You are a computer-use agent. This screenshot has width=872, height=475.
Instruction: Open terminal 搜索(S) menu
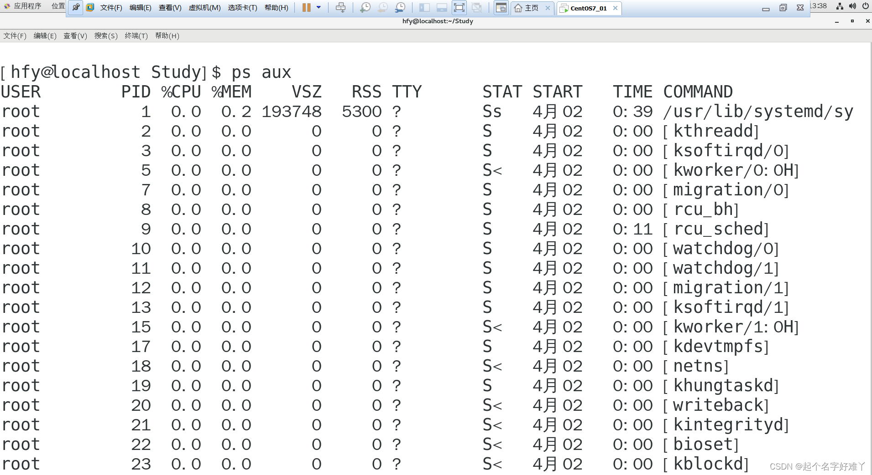106,36
